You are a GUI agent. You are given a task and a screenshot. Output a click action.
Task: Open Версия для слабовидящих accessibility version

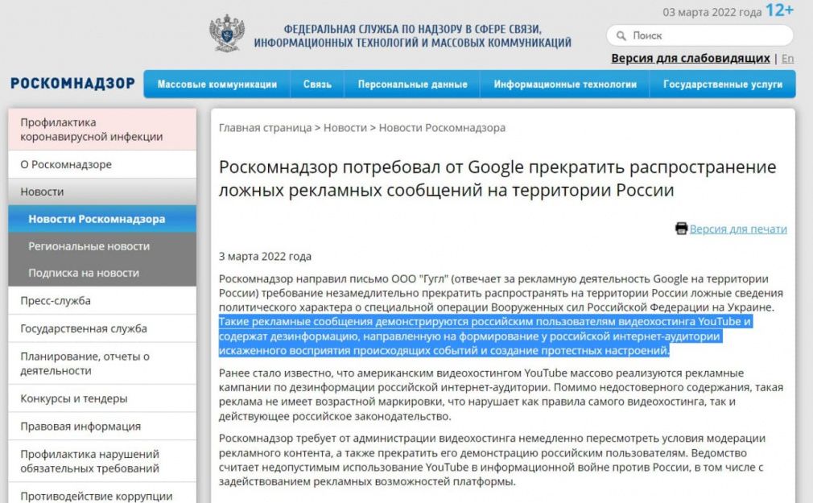(690, 58)
